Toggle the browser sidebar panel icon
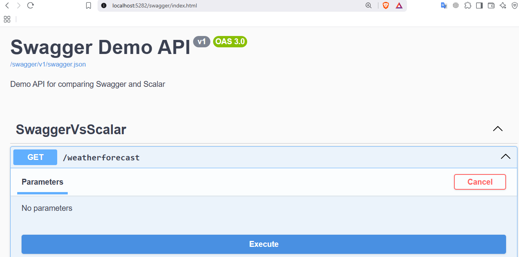 coord(479,5)
